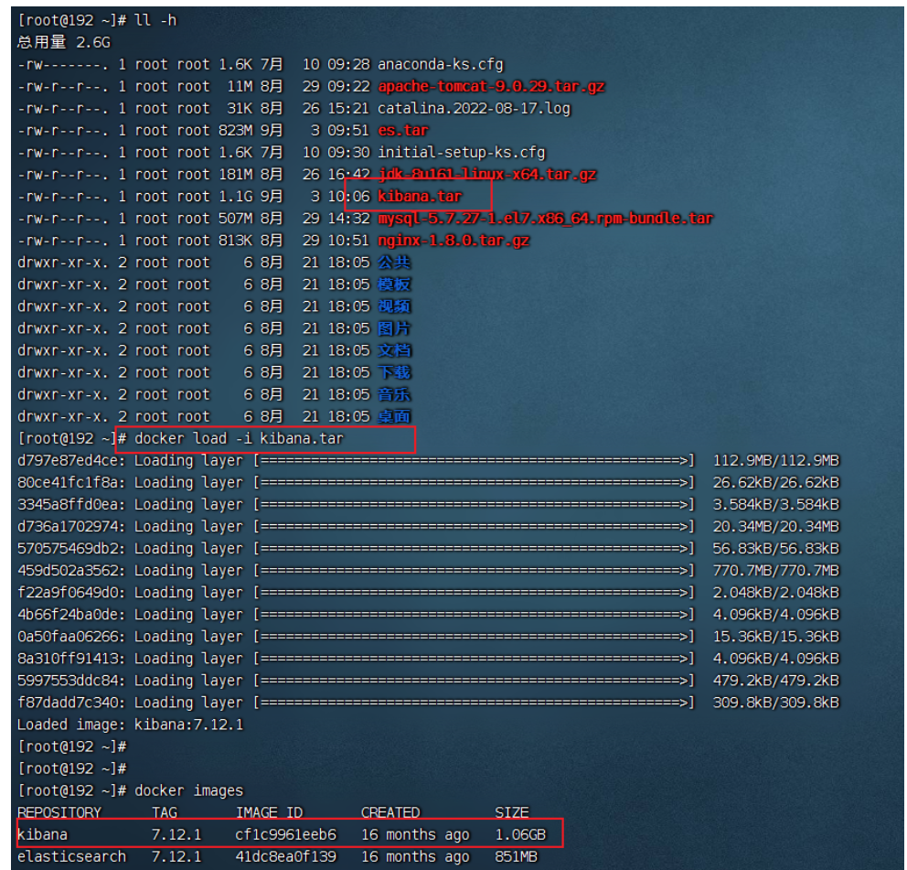Click the 下载 directory name
Viewport: 907px width, 870px height.
click(394, 372)
